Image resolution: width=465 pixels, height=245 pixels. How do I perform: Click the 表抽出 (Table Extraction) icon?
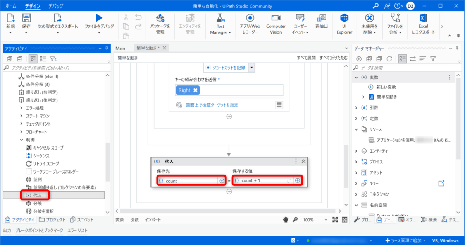point(321,18)
